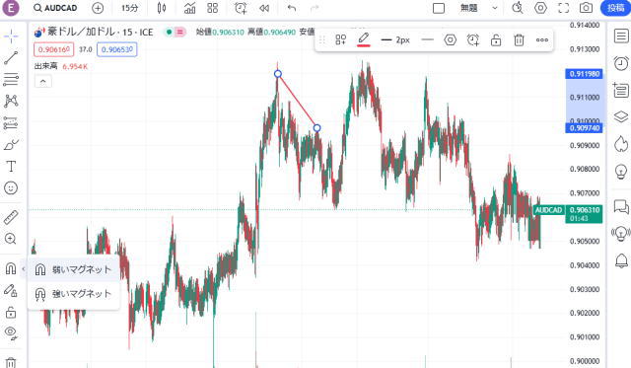Open the AUDCAD symbol search
Viewport: 631px width, 368px height.
point(55,8)
